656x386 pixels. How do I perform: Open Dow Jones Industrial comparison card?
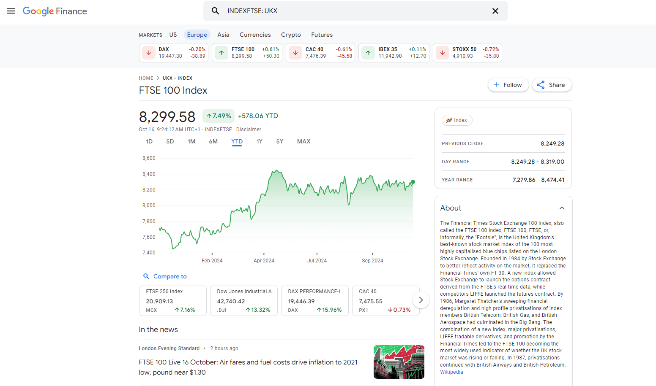click(244, 301)
